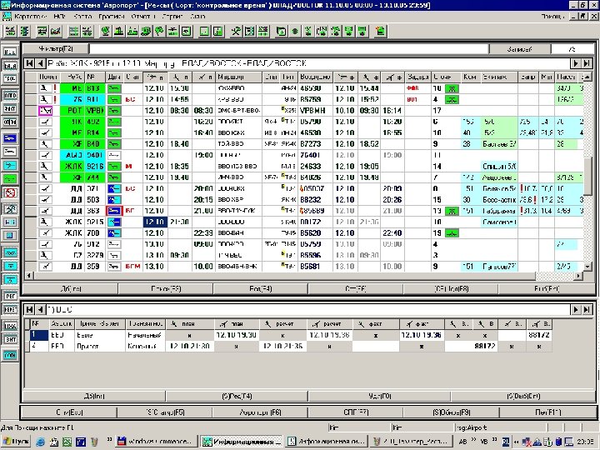Click the СПГ(F7) button
The image size is (600, 450).
[356, 412]
